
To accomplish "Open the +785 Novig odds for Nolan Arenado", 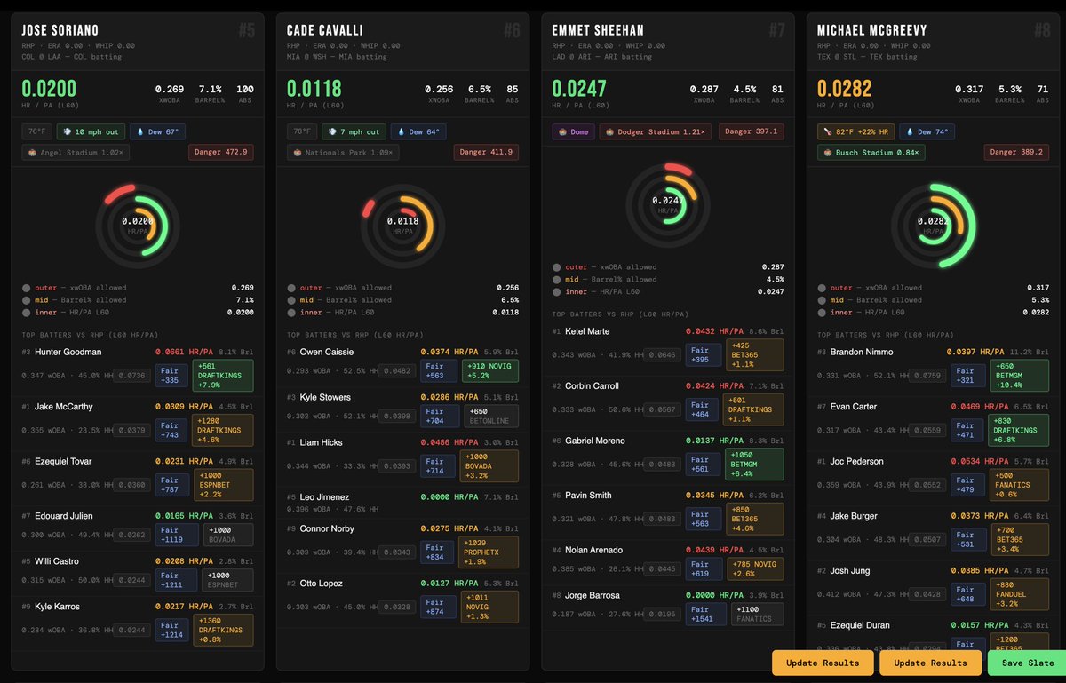I will pos(755,568).
